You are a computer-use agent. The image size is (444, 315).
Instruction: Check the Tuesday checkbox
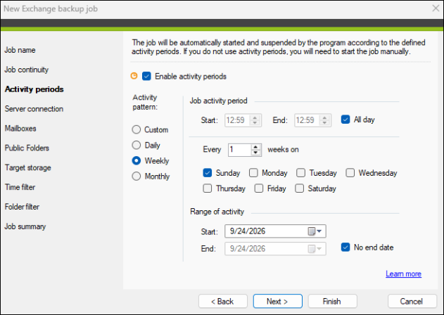pos(300,173)
